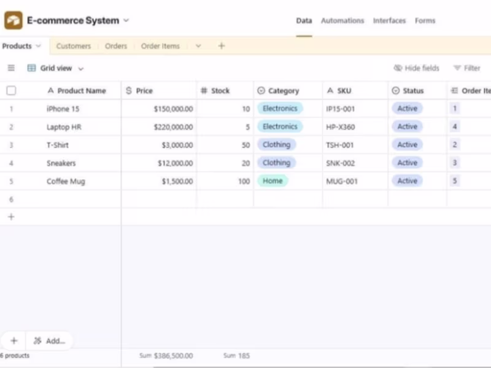The height and width of the screenshot is (368, 491).
Task: Open the Grid view options chevron
Action: tap(81, 69)
